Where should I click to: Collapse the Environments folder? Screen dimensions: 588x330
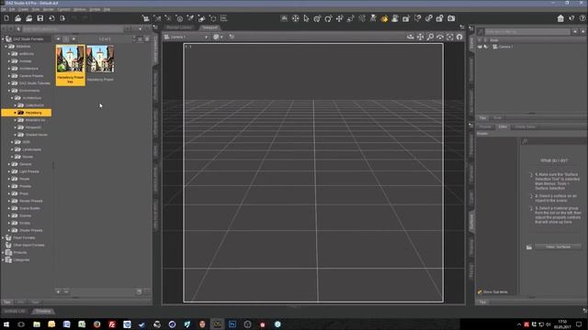pyautogui.click(x=9, y=91)
